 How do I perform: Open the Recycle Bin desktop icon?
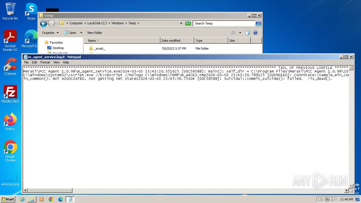point(10,11)
